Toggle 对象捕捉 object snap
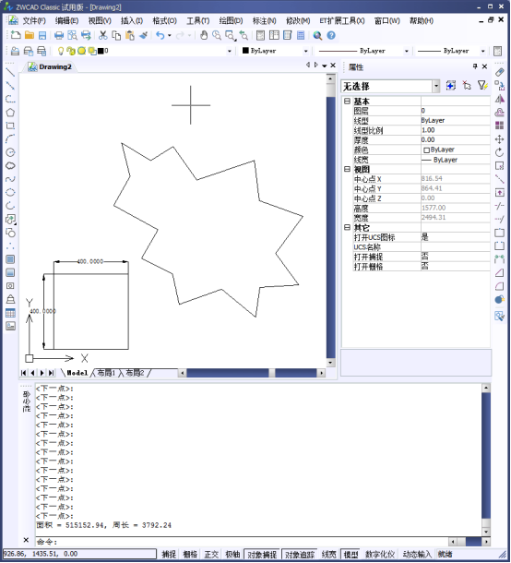 click(x=262, y=554)
